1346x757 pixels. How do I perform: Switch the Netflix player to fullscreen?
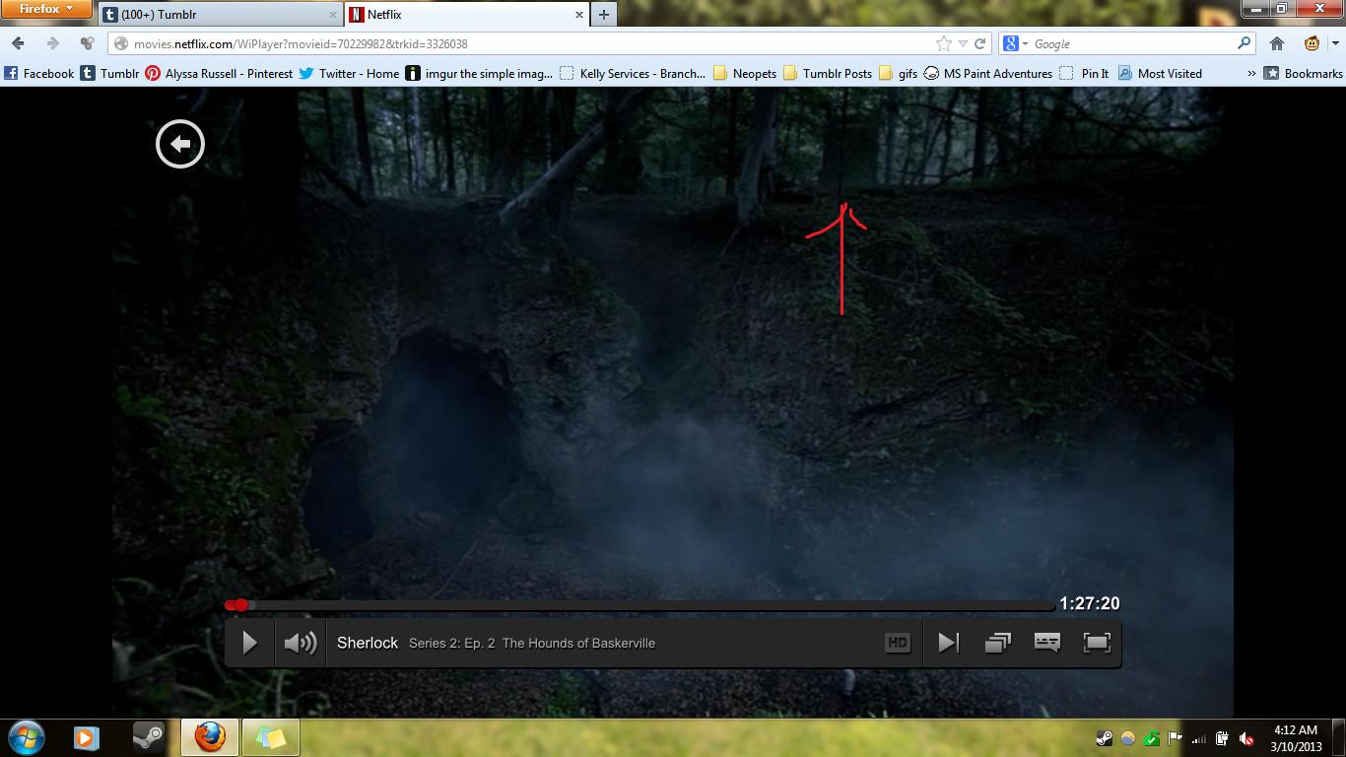click(x=1096, y=643)
